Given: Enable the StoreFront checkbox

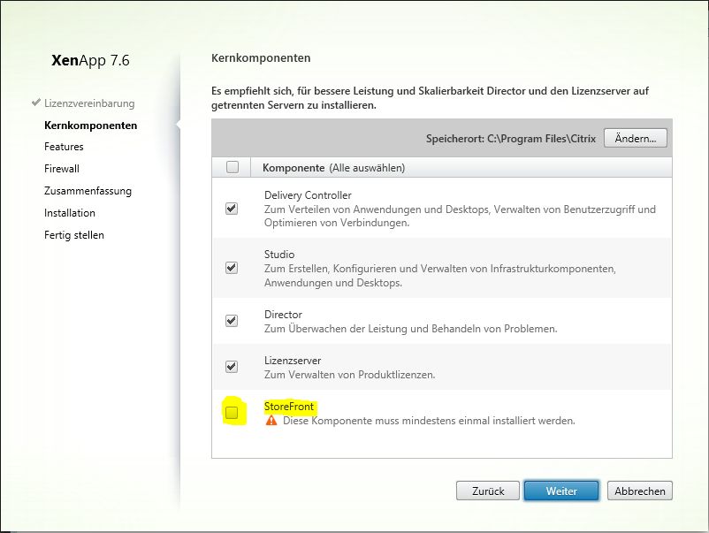Looking at the screenshot, I should tap(232, 412).
